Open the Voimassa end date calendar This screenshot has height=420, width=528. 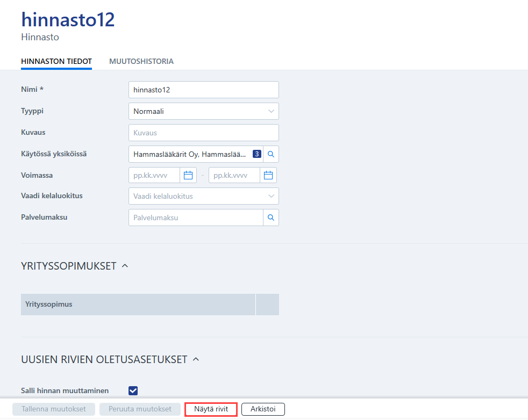pos(268,175)
